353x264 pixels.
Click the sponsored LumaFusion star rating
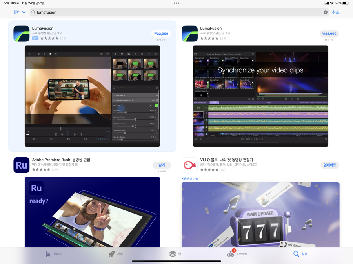49,38
